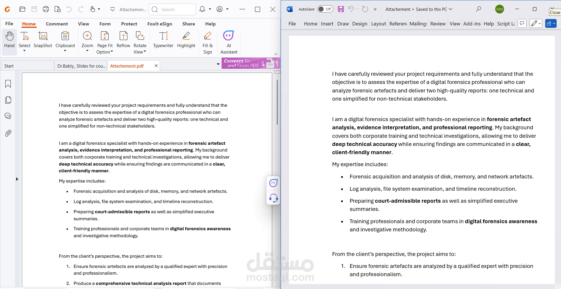Open the Attachments paperclip panel

coord(8,133)
